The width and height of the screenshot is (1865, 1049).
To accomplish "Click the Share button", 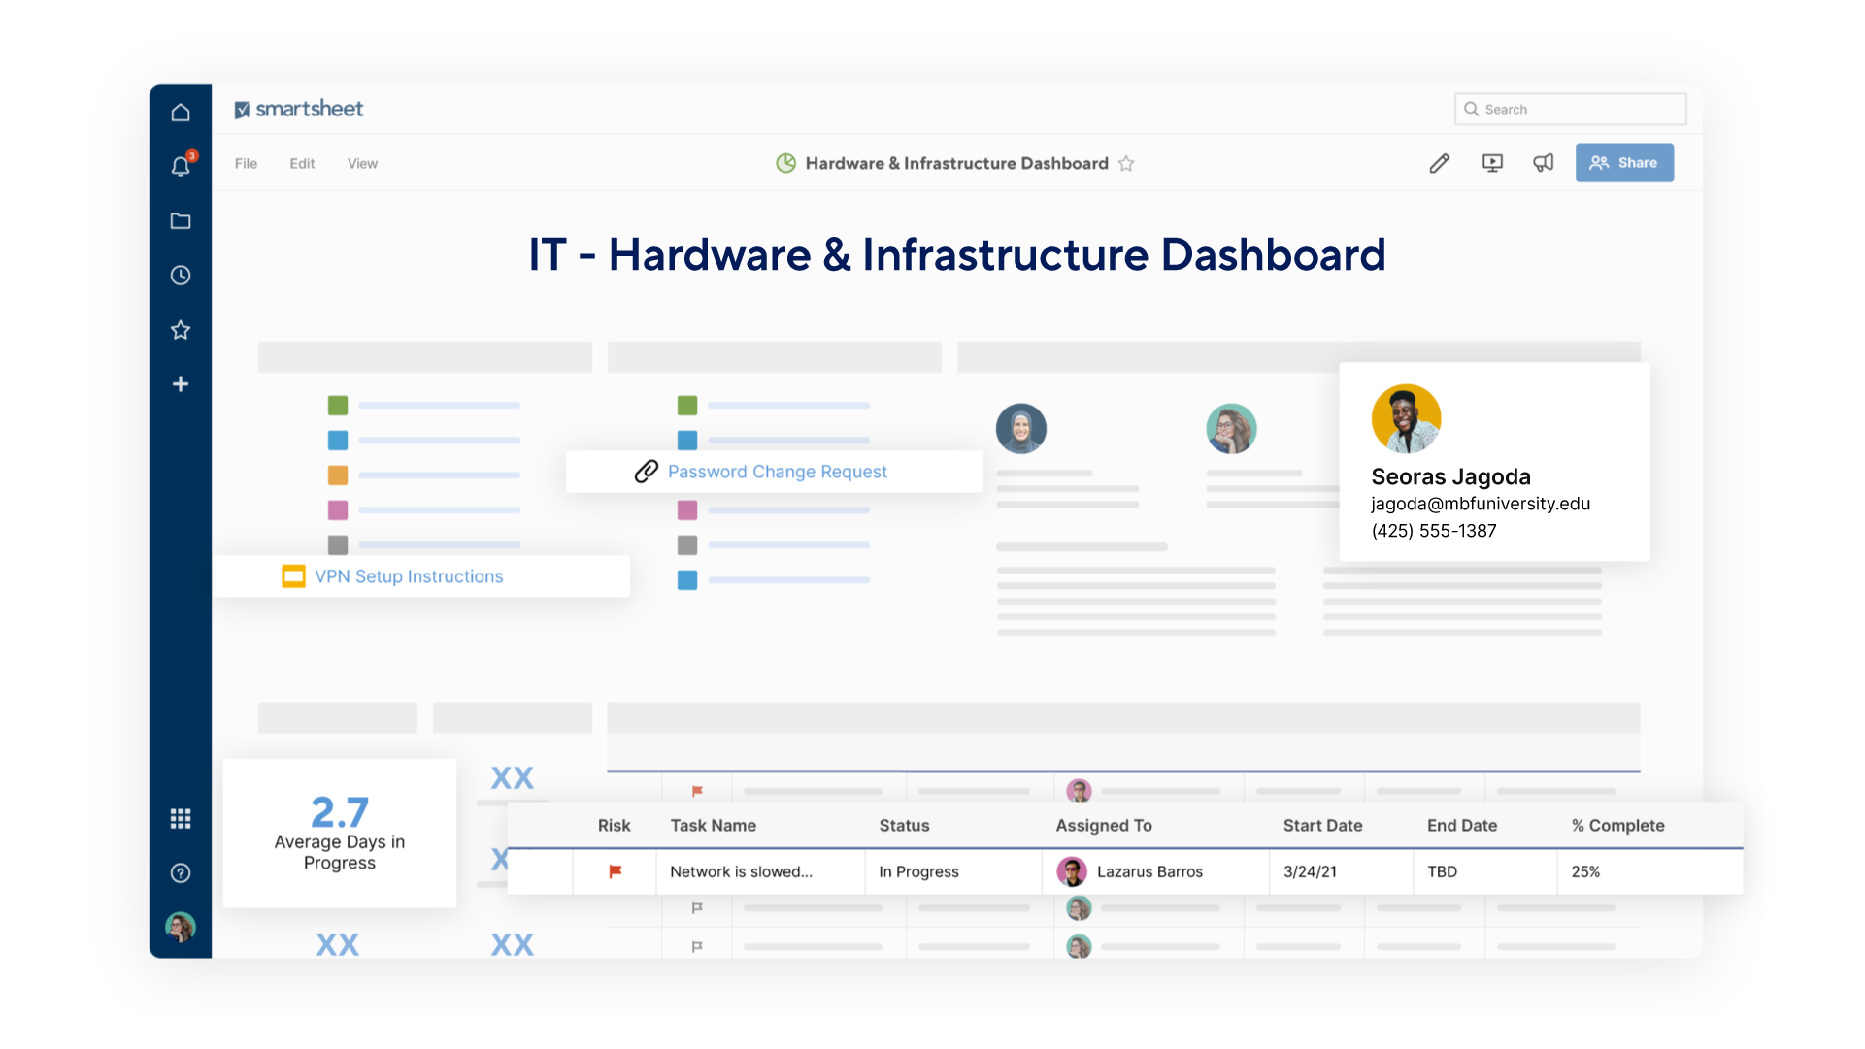I will (1624, 162).
